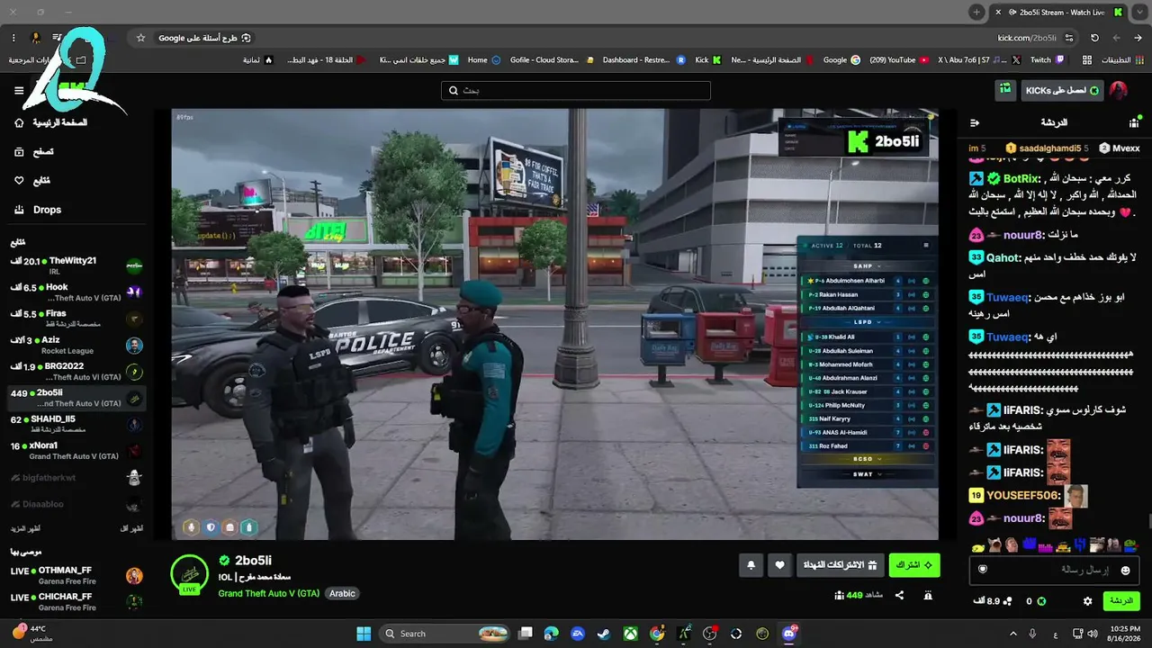Click the BotRix username in chat
This screenshot has width=1152, height=648.
[1021, 179]
